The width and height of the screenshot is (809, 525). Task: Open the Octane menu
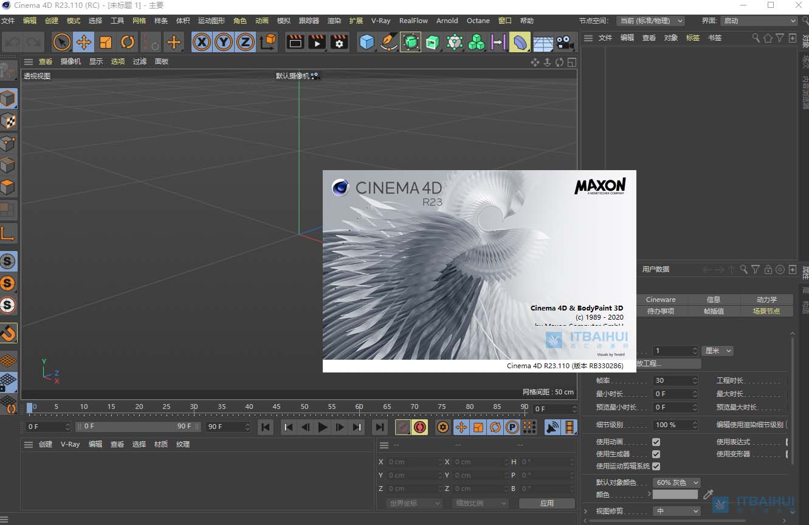coord(478,21)
